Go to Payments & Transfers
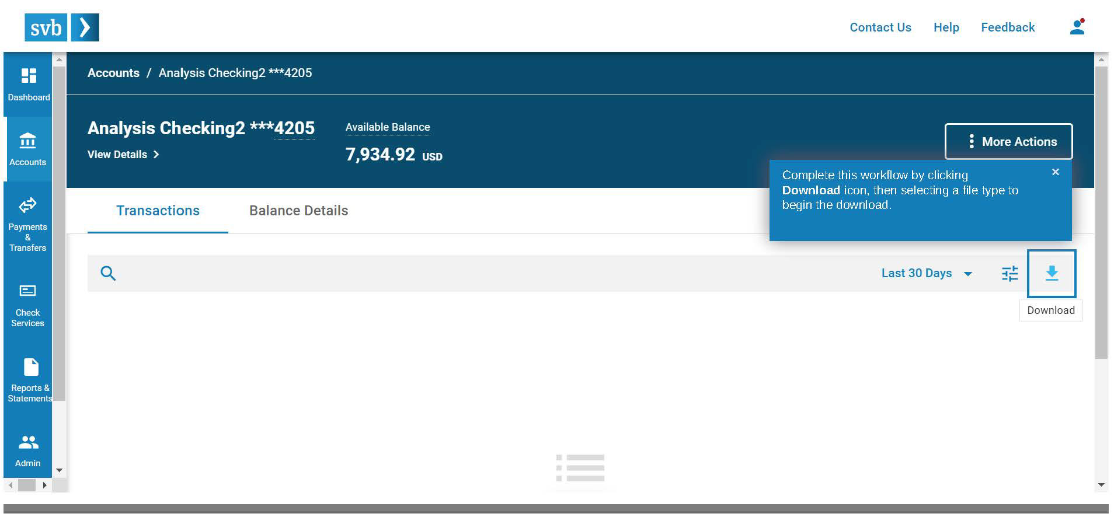 [28, 225]
